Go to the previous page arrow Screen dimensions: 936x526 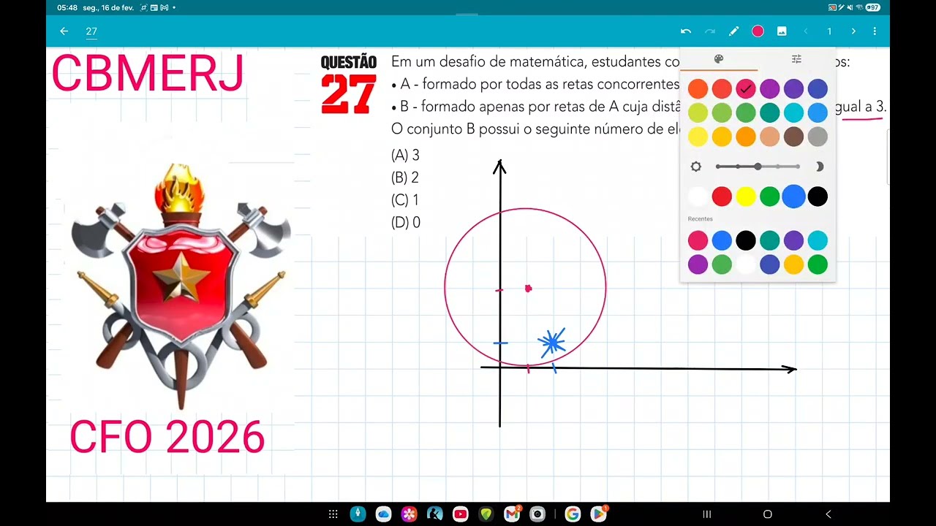[x=806, y=31]
